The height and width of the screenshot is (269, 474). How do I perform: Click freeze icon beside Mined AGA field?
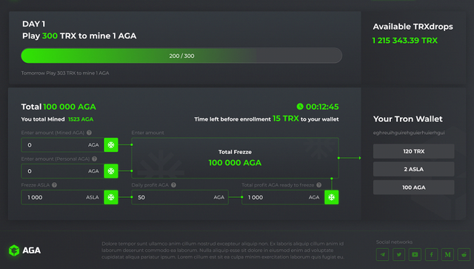point(111,145)
